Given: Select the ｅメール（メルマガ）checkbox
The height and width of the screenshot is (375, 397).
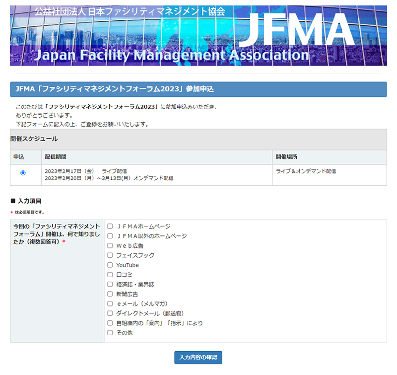Looking at the screenshot, I should [110, 303].
